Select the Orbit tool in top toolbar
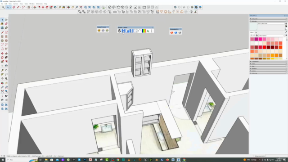Viewport: 288px width, 162px height. [x=68, y=7]
